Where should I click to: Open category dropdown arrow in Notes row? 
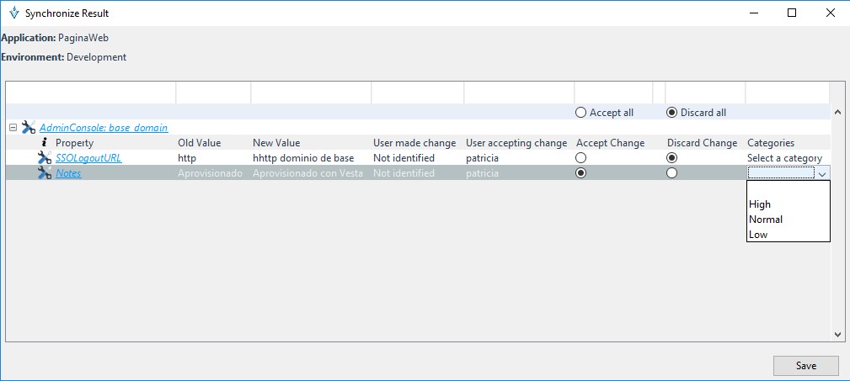pos(821,173)
